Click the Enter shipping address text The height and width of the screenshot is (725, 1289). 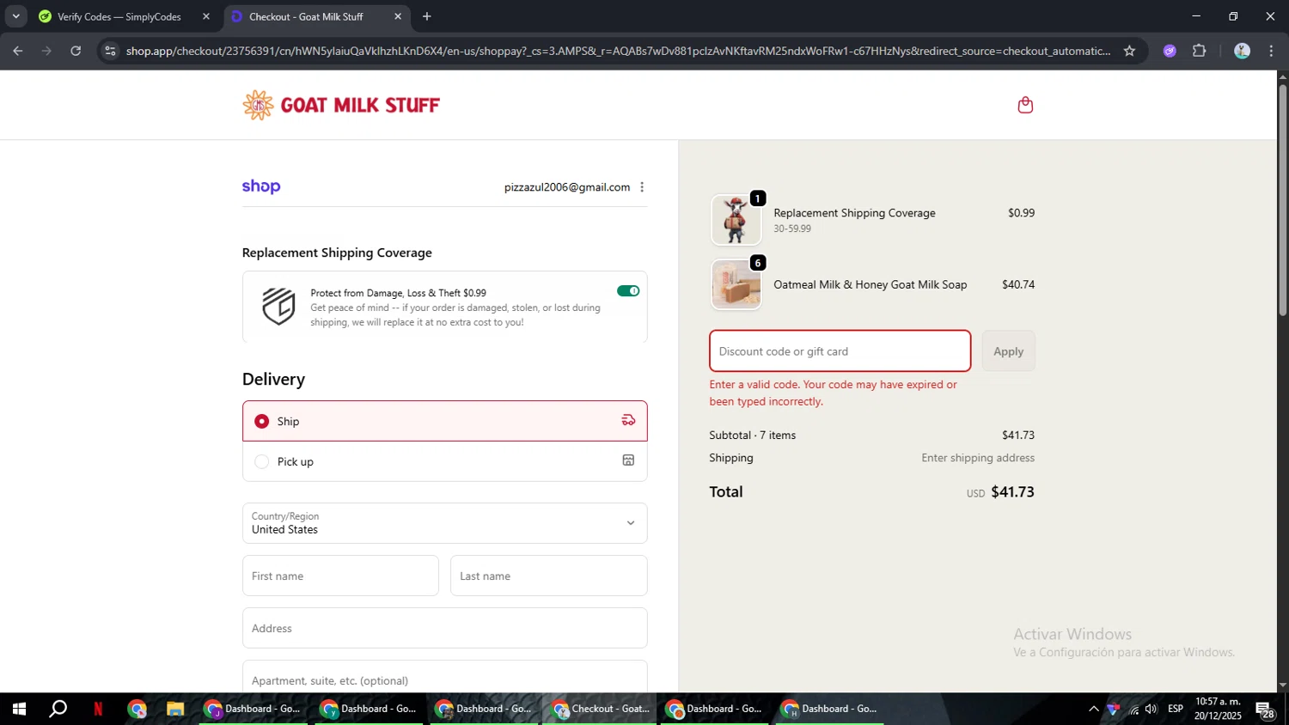(x=978, y=458)
